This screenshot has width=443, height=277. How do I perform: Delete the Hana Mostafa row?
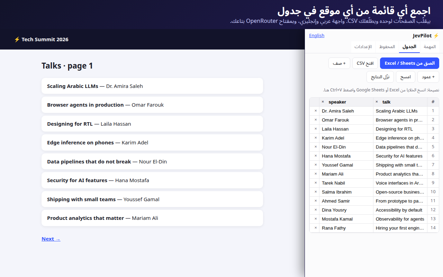(316, 156)
